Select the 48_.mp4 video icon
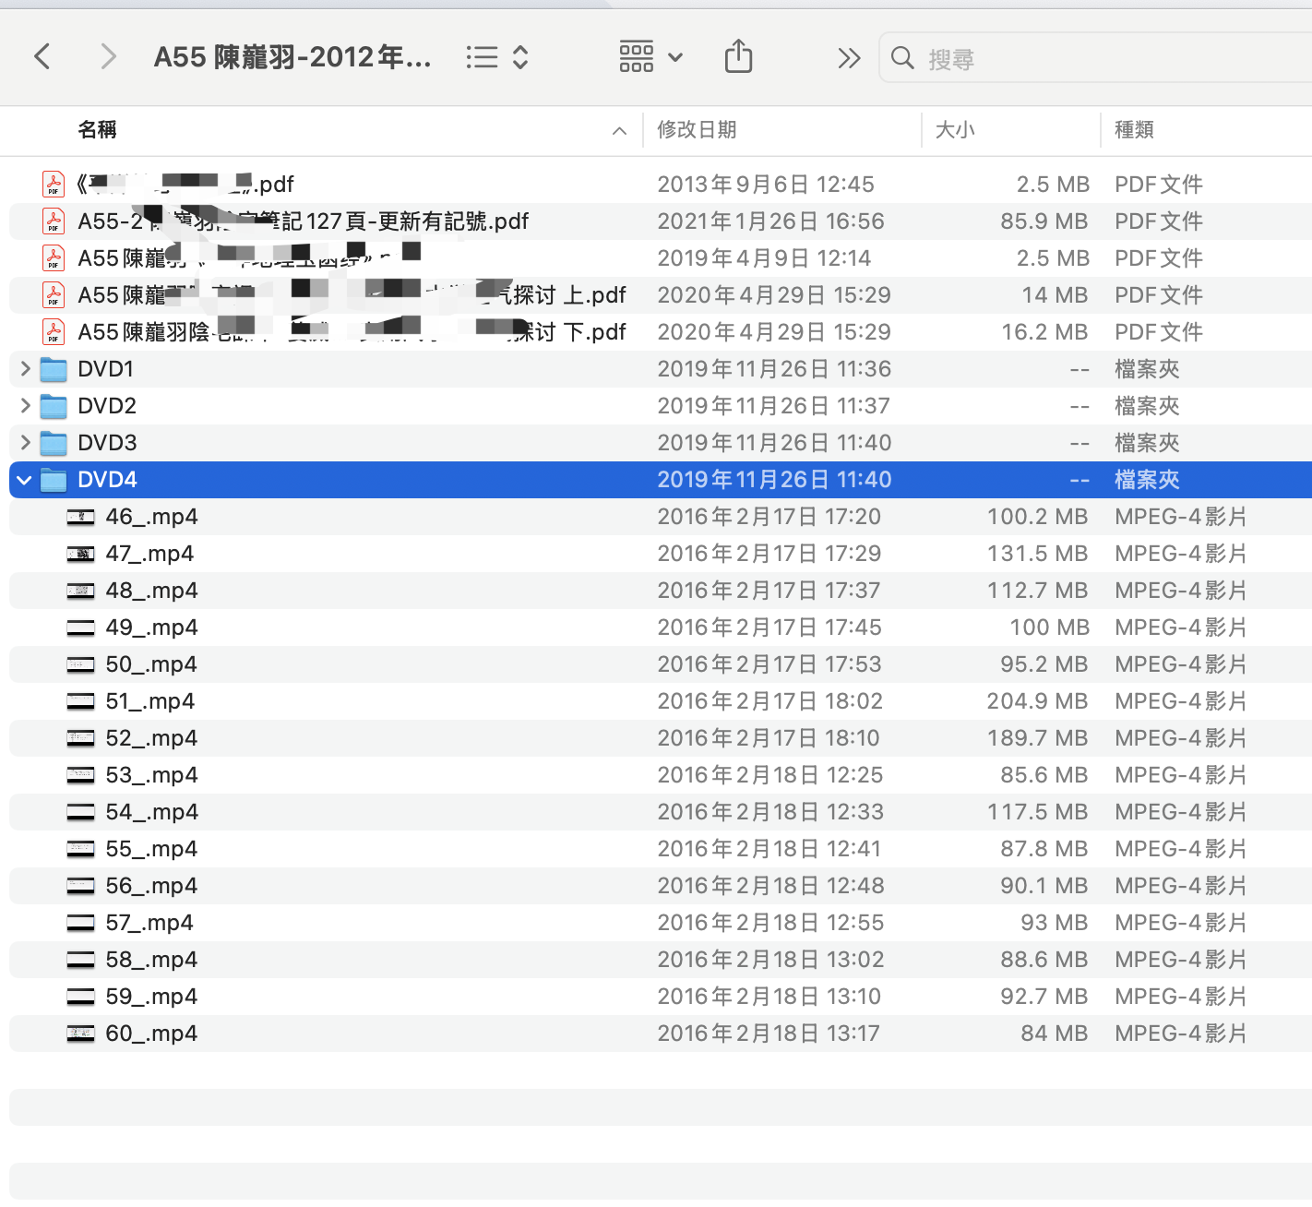The width and height of the screenshot is (1312, 1207). pos(81,591)
